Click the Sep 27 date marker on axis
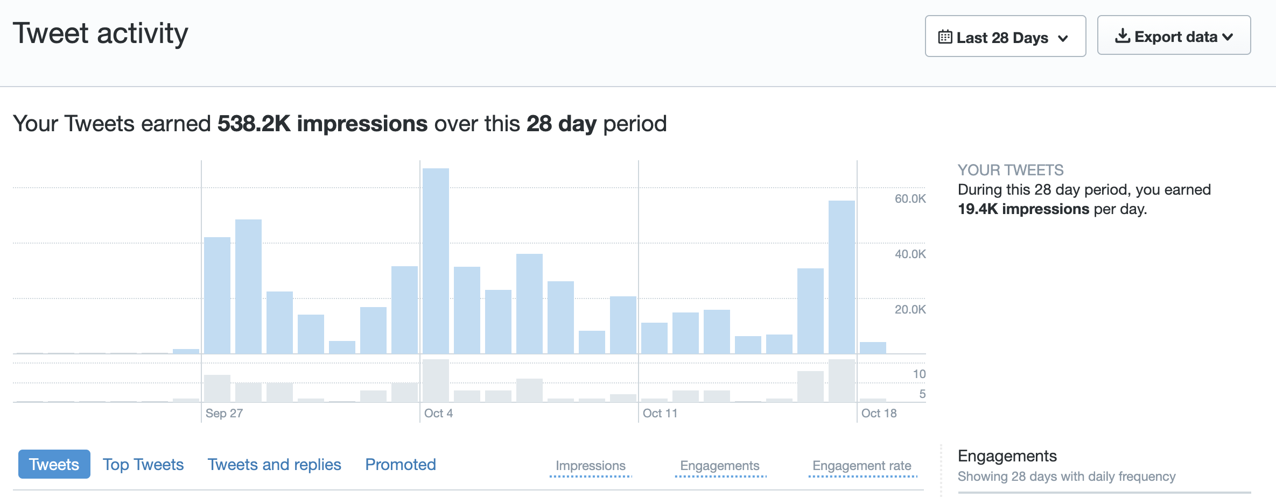Image resolution: width=1276 pixels, height=498 pixels. click(224, 413)
